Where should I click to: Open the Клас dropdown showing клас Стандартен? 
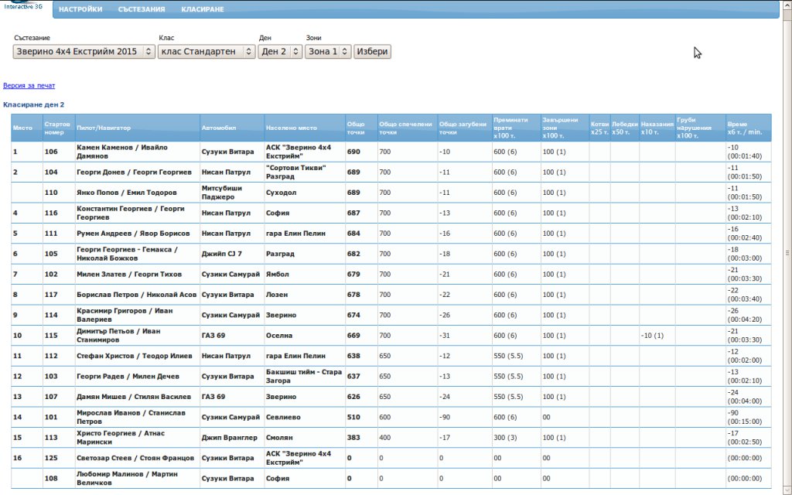pos(206,52)
